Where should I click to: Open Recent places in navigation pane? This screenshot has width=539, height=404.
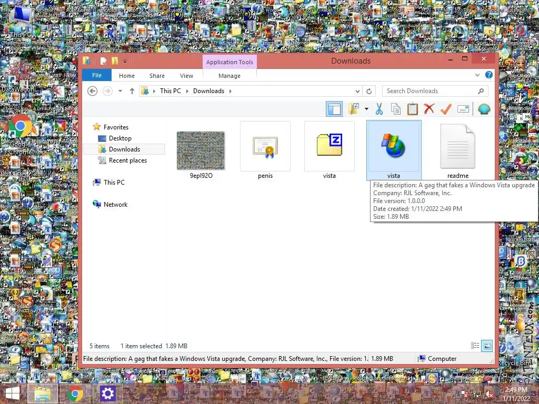click(127, 160)
